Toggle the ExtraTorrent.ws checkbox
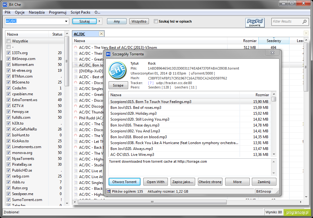 9,100
